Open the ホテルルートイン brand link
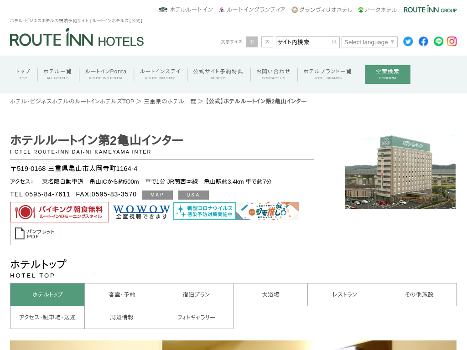Viewport: 467px width, 350px height. pos(186,10)
